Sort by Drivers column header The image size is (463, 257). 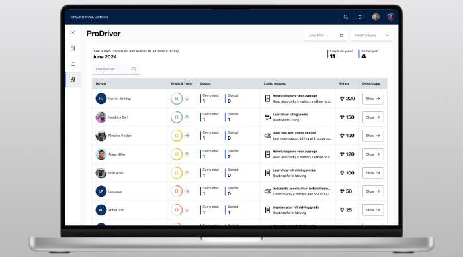pos(101,83)
